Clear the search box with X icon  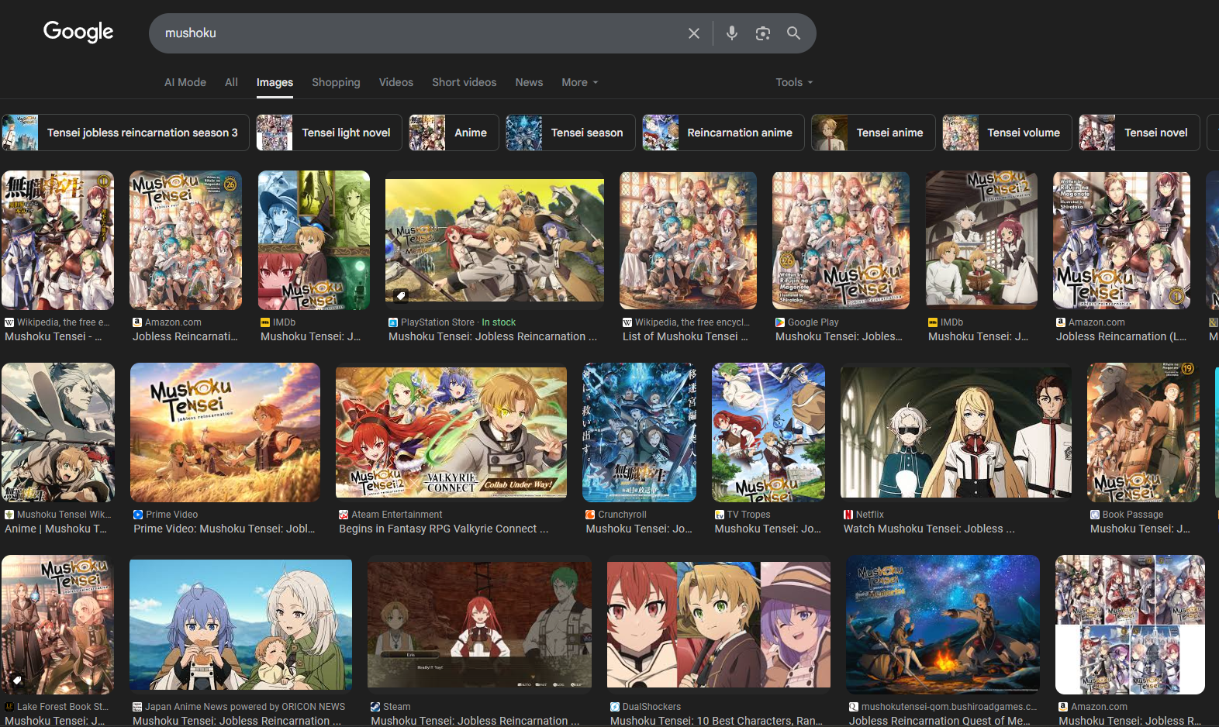tap(693, 33)
